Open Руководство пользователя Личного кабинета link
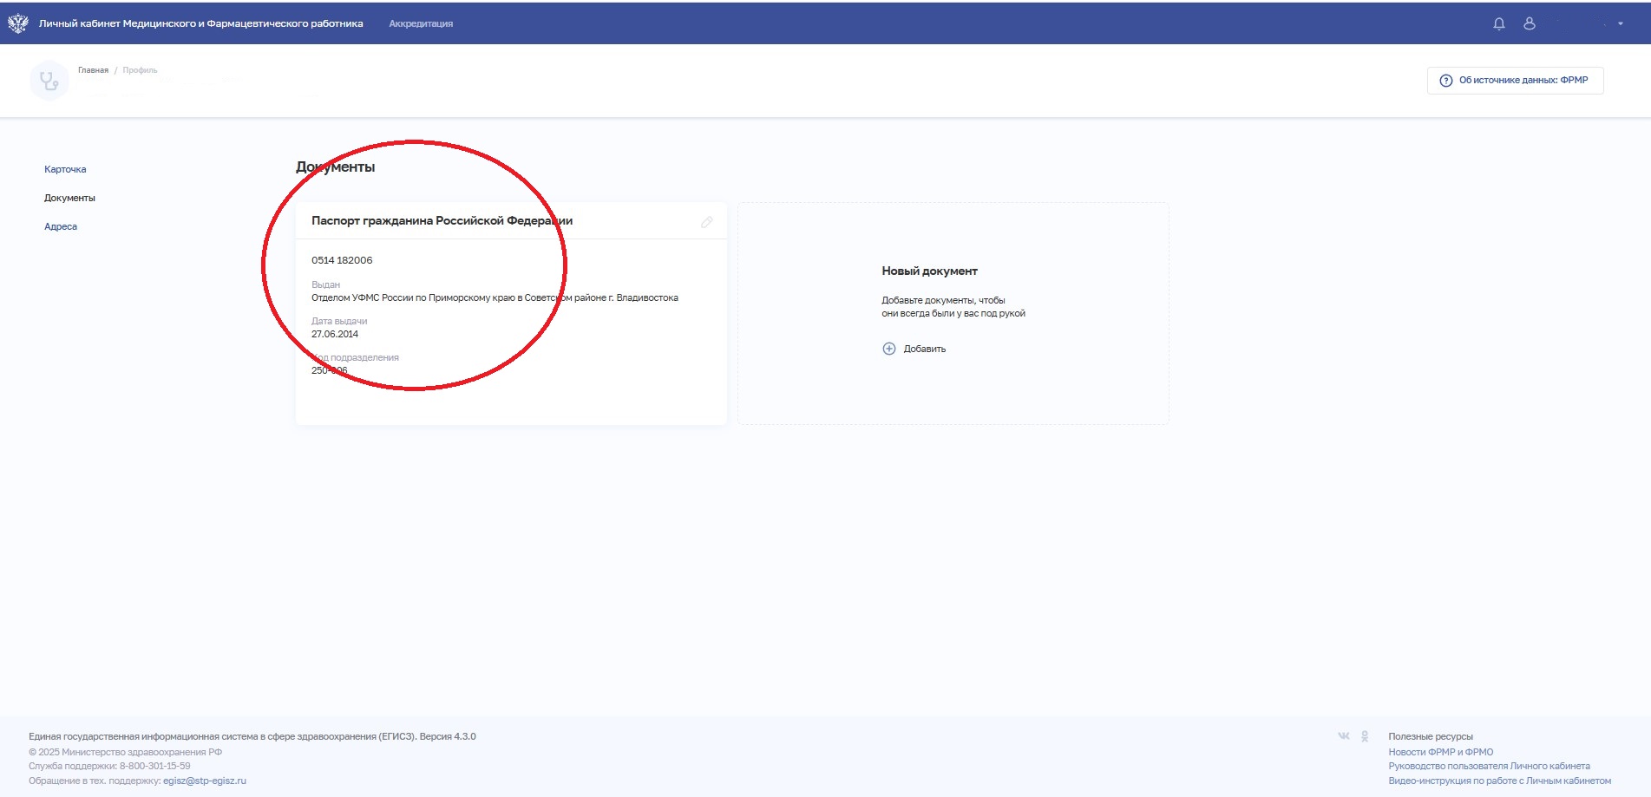1651x797 pixels. coord(1489,766)
